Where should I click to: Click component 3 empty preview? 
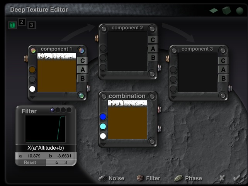pos(198,73)
